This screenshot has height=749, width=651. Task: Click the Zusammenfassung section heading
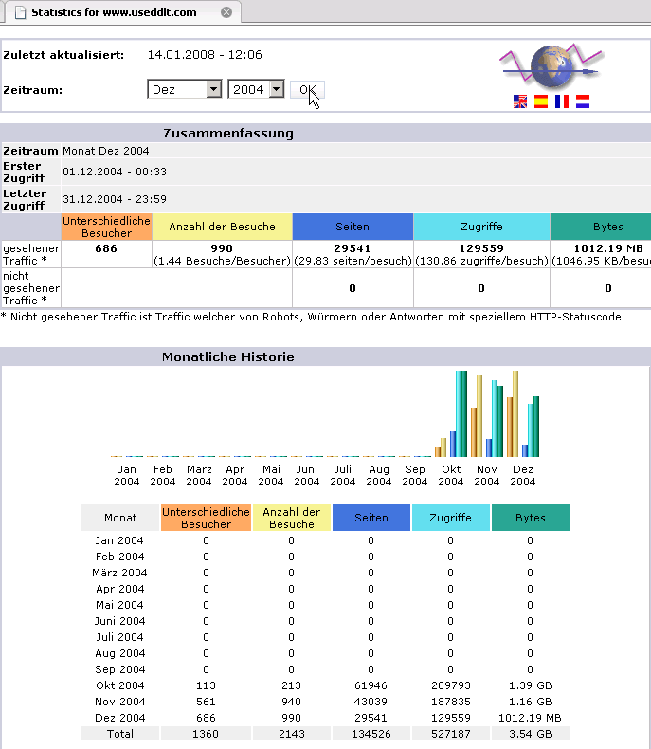coord(228,133)
